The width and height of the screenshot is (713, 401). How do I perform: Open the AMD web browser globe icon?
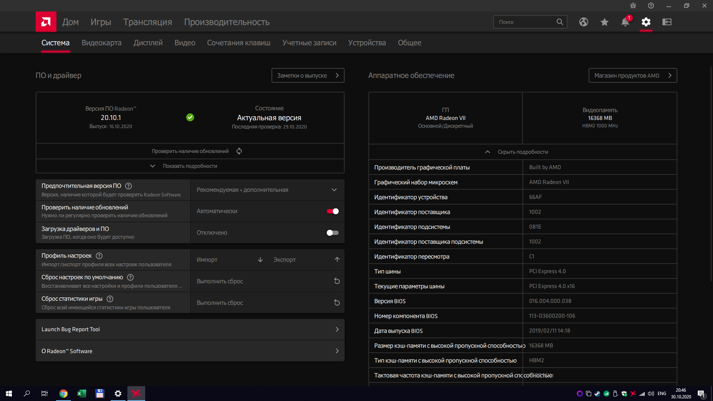click(x=583, y=22)
